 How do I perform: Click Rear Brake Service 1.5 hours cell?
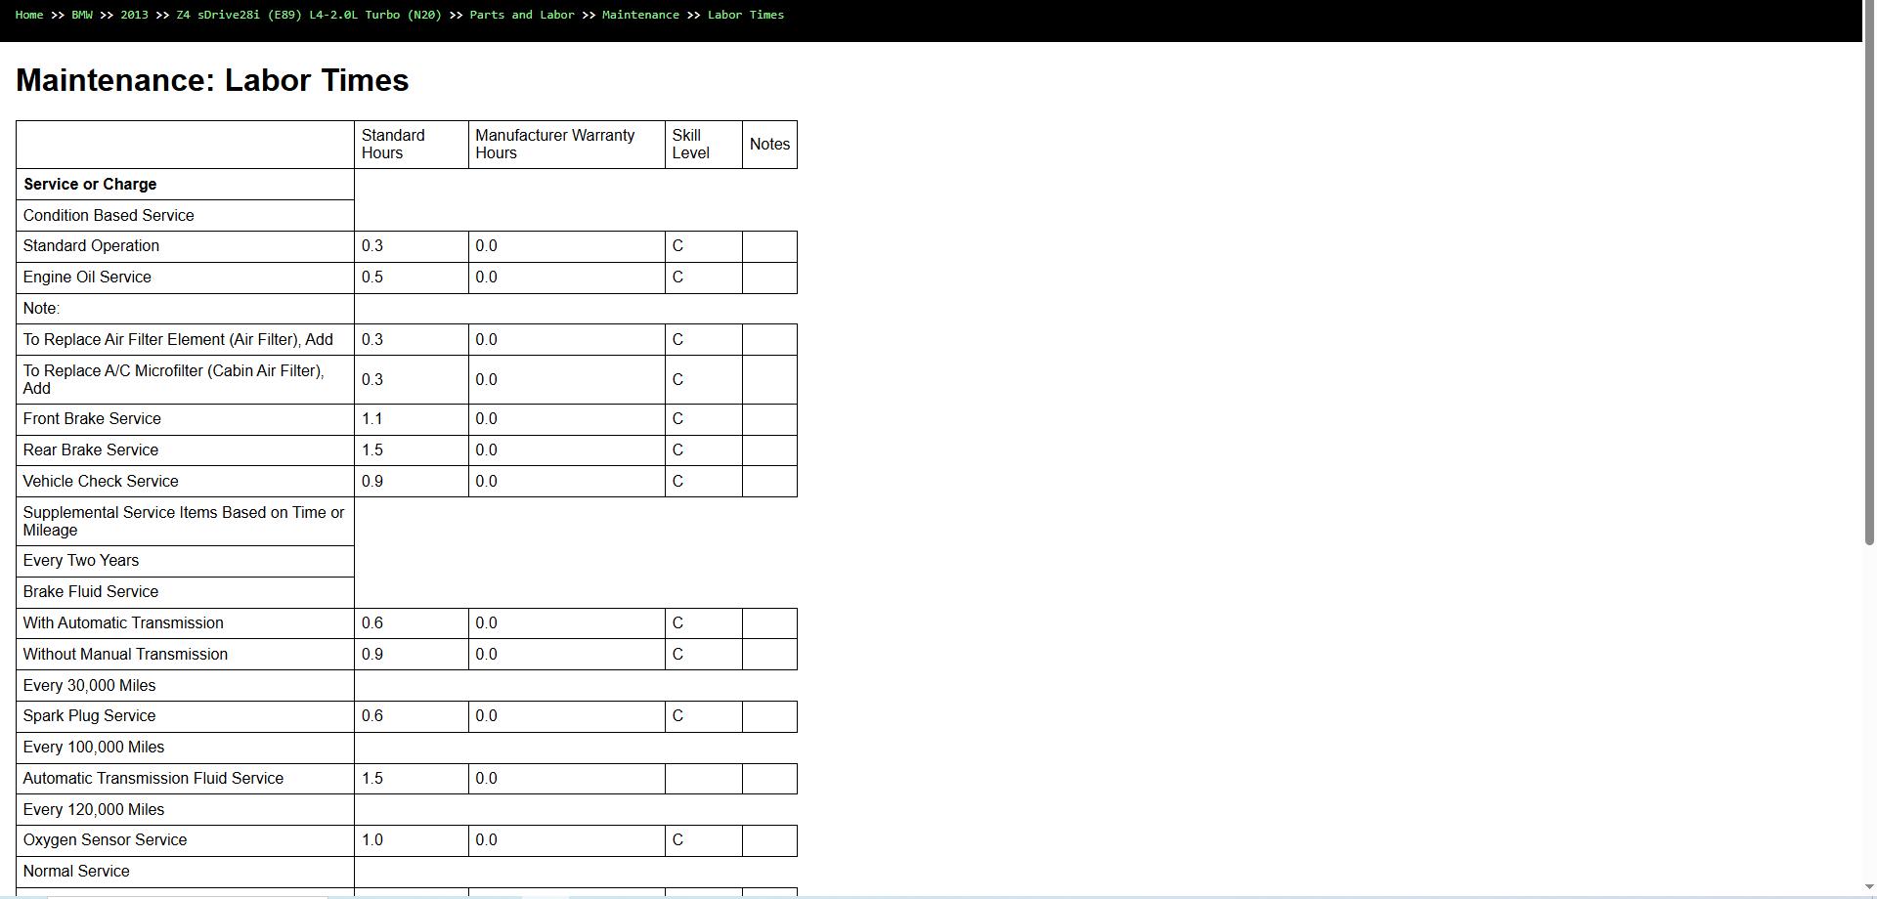pyautogui.click(x=411, y=450)
